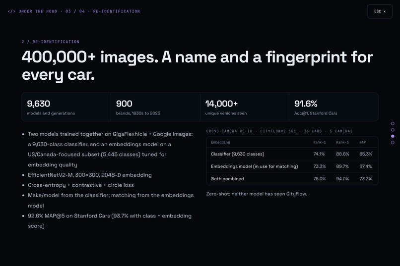The height and width of the screenshot is (266, 400).
Task: Click the 'Rank-5' column header
Action: [x=342, y=142]
